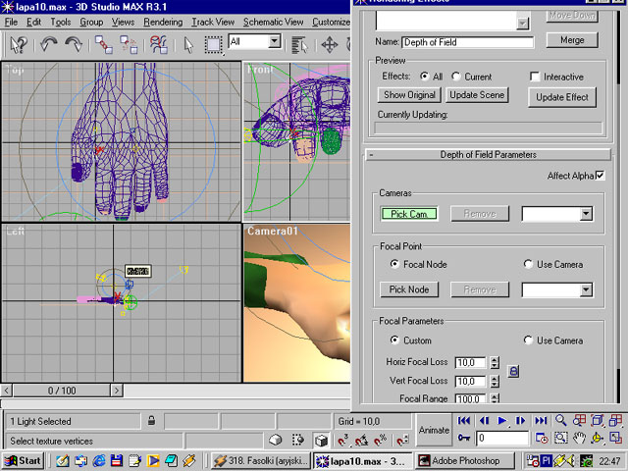This screenshot has height=471, width=628.
Task: Open the Select by Name list icon
Action: (x=299, y=44)
